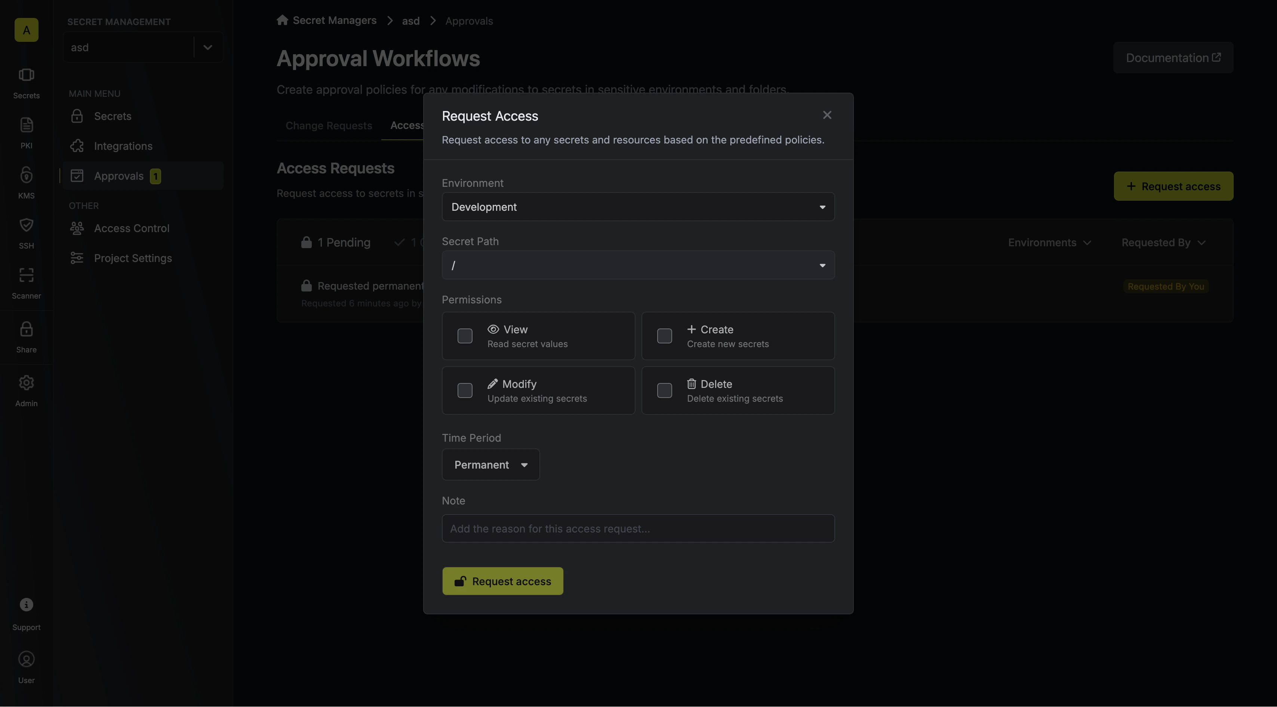Go to asd breadcrumb link
The height and width of the screenshot is (707, 1277).
410,21
